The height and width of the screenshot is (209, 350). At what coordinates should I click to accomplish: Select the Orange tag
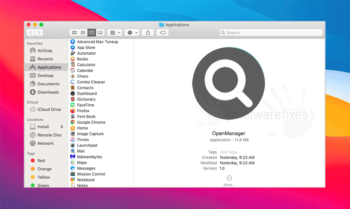click(46, 169)
